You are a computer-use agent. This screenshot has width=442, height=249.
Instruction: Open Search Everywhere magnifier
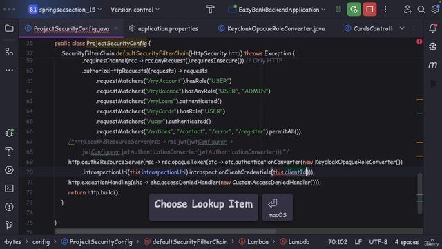(421, 10)
